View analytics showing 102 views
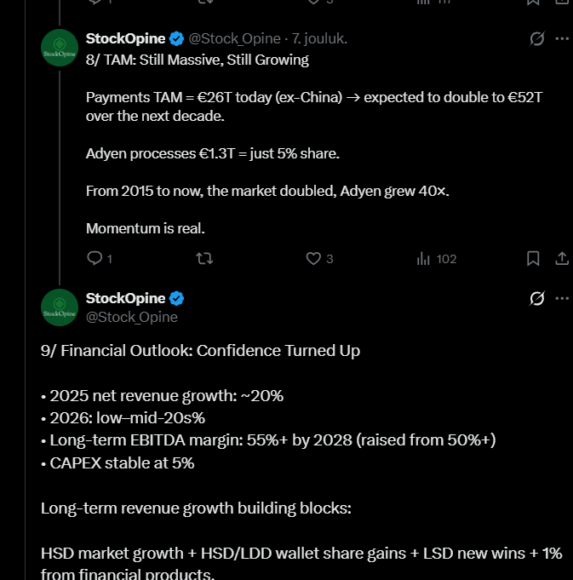 [x=422, y=258]
